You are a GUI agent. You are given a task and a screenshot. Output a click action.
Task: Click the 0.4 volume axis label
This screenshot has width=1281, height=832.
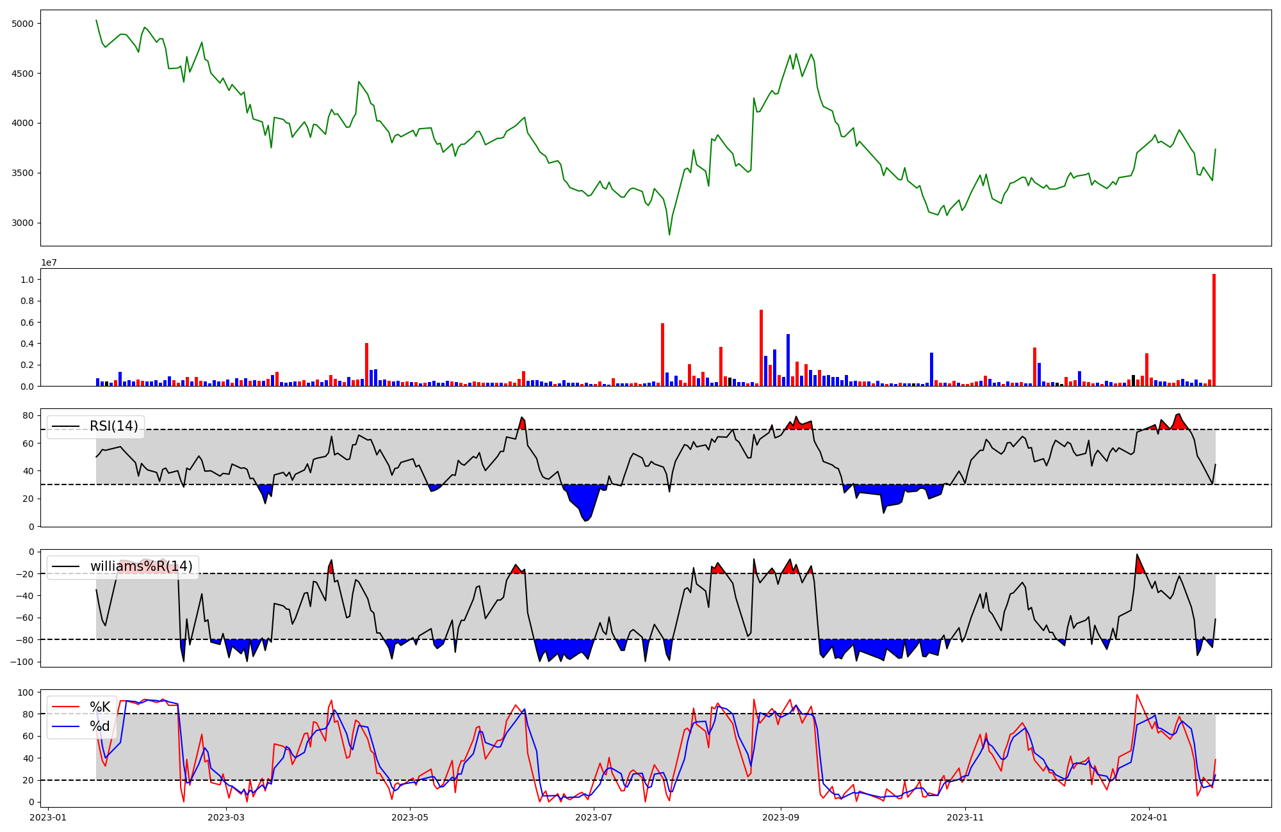[27, 344]
